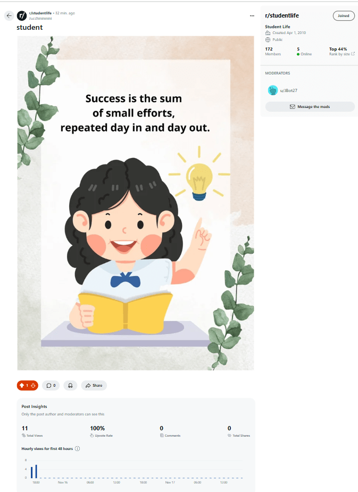Open the comments bubble icon
The image size is (358, 492).
pos(49,385)
